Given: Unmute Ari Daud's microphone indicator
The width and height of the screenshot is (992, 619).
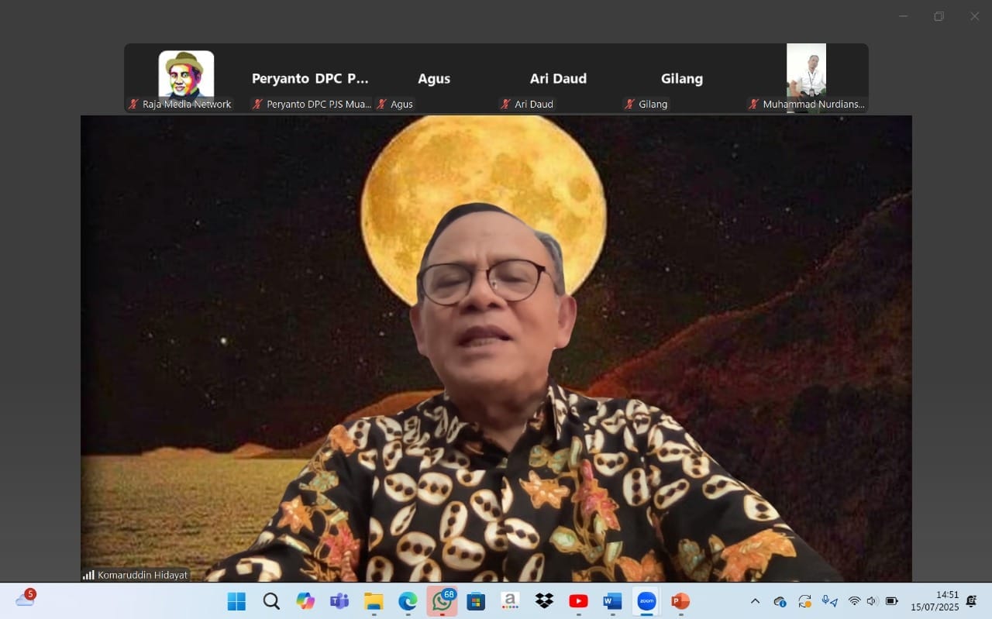Looking at the screenshot, I should tap(506, 104).
